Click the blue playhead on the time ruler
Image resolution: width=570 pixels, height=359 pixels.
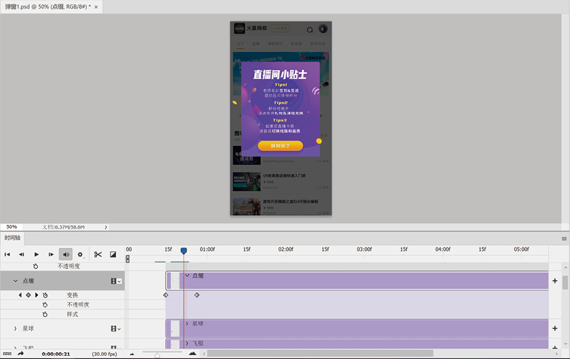184,251
